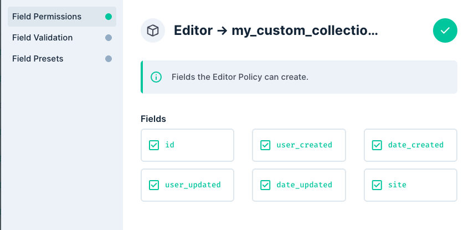474x230 pixels.
Task: Click the Fields section heading
Action: 153,119
